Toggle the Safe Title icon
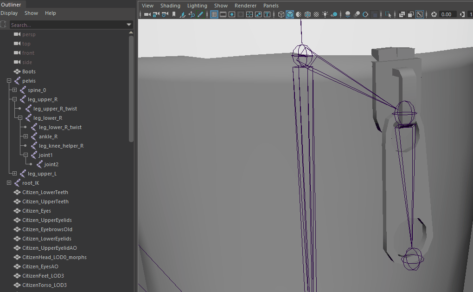The height and width of the screenshot is (292, 473). click(267, 14)
